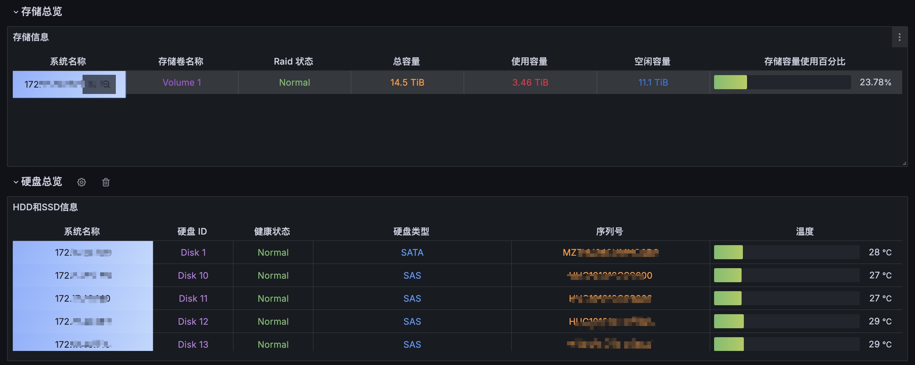Click the 23.78% storage usage bar
Viewport: 915px width, 365px height.
point(782,82)
